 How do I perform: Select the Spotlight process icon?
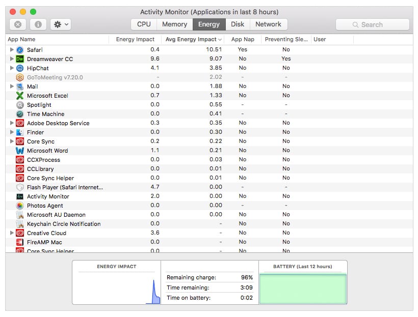pos(20,105)
